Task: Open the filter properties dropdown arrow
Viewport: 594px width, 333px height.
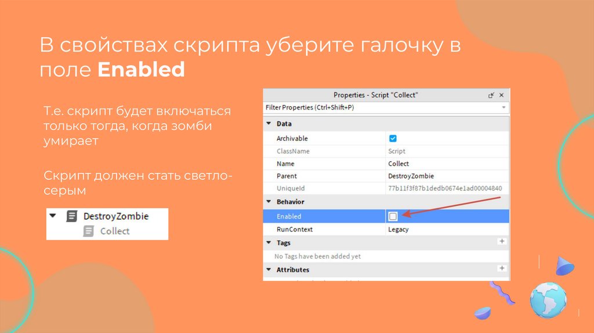Action: coord(504,107)
